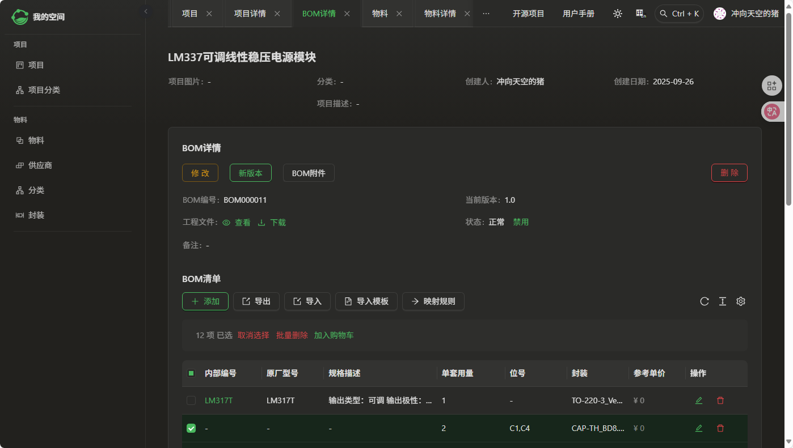Toggle light/dark theme sun icon
793x448 pixels.
pos(618,14)
